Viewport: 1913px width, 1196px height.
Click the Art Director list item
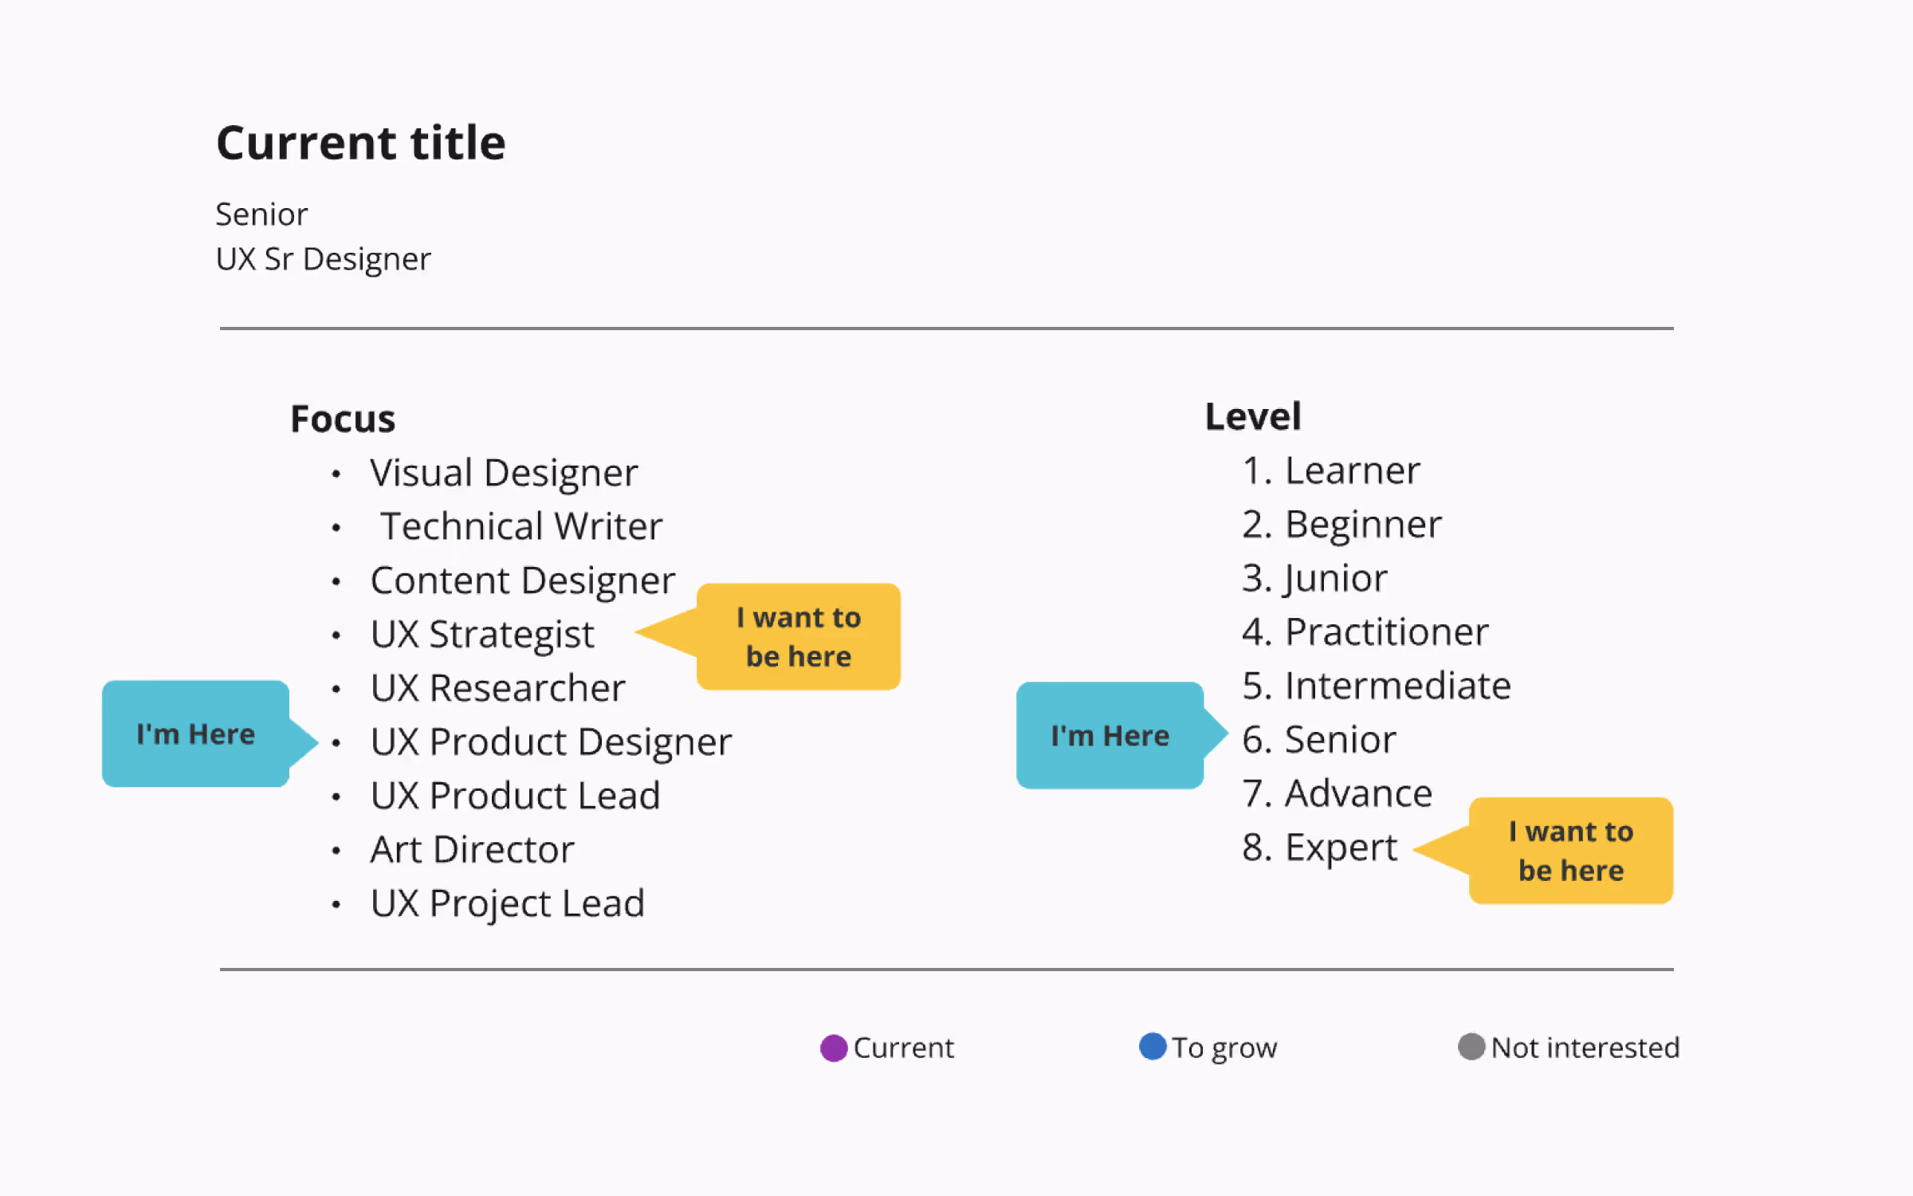click(472, 850)
